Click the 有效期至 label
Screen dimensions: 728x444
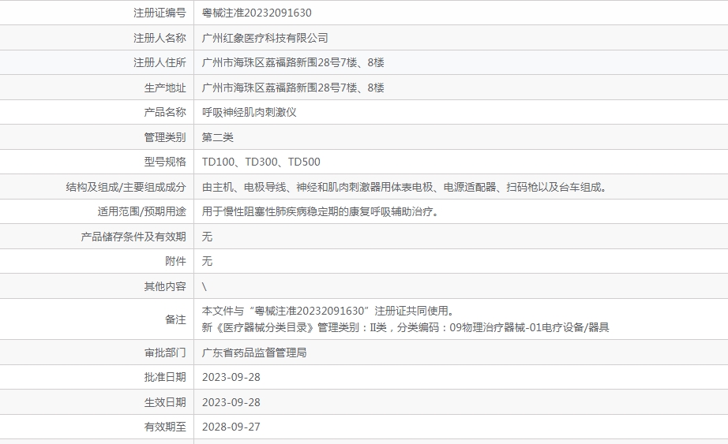[165, 427]
